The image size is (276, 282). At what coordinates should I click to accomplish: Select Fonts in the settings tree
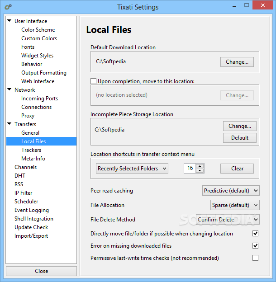(28, 47)
